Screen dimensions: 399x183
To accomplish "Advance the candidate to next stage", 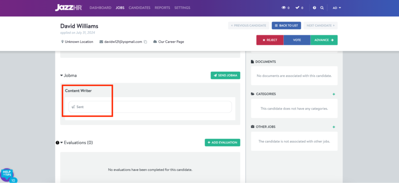I will [324, 40].
